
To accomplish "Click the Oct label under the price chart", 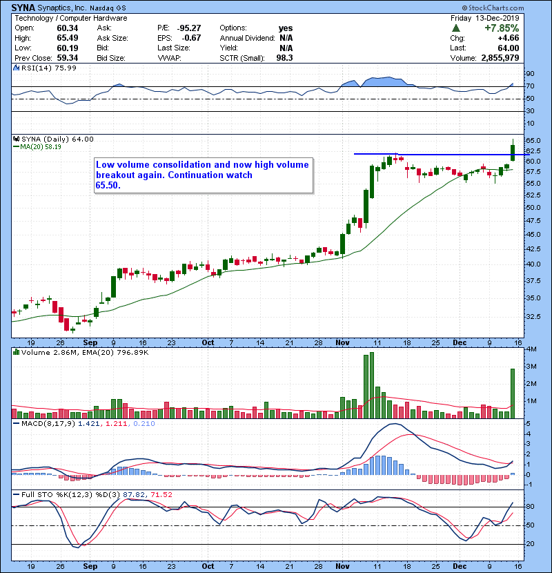I will (208, 343).
